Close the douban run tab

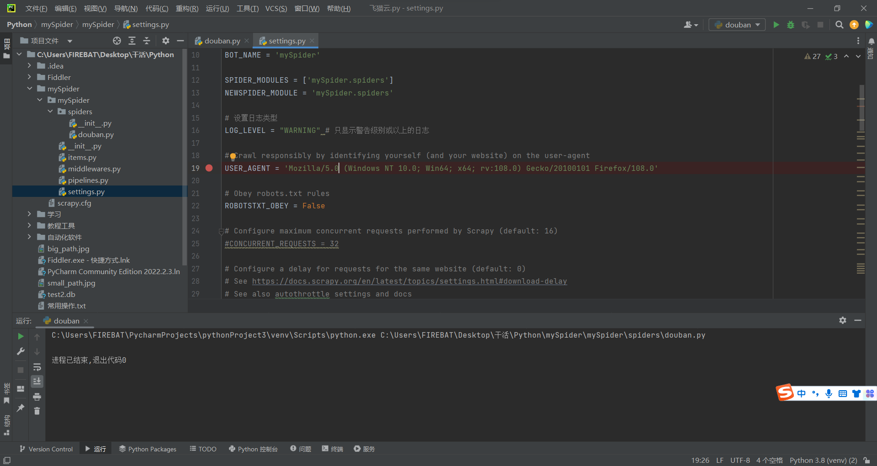(86, 321)
